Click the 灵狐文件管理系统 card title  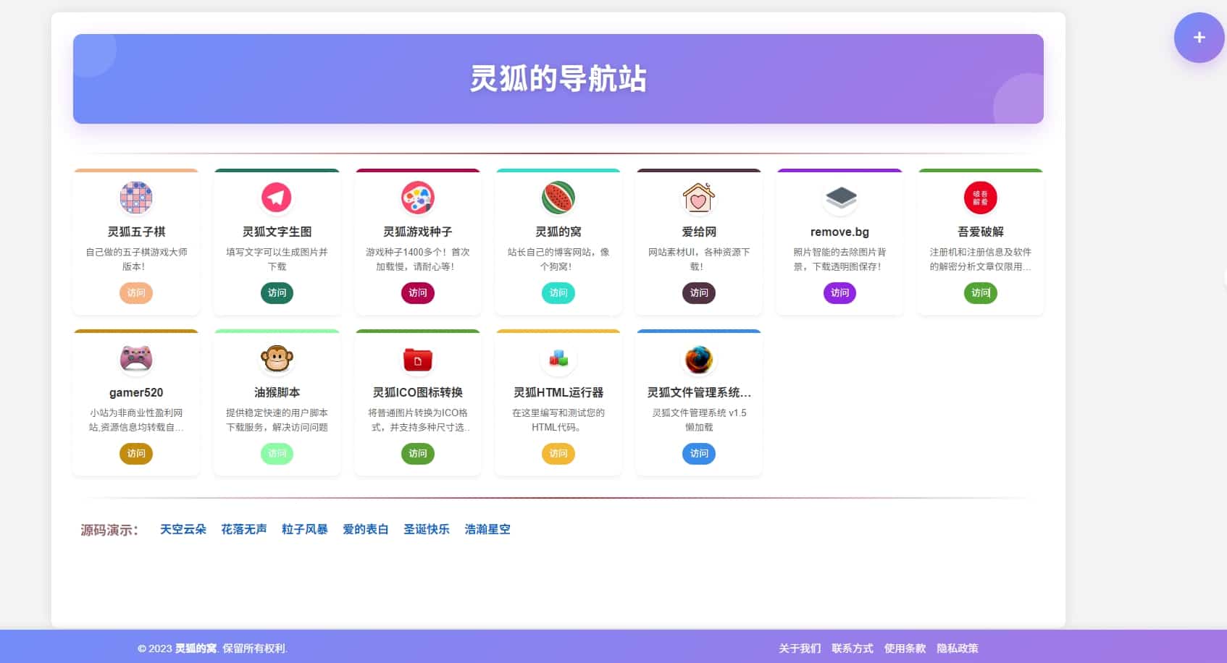click(699, 392)
